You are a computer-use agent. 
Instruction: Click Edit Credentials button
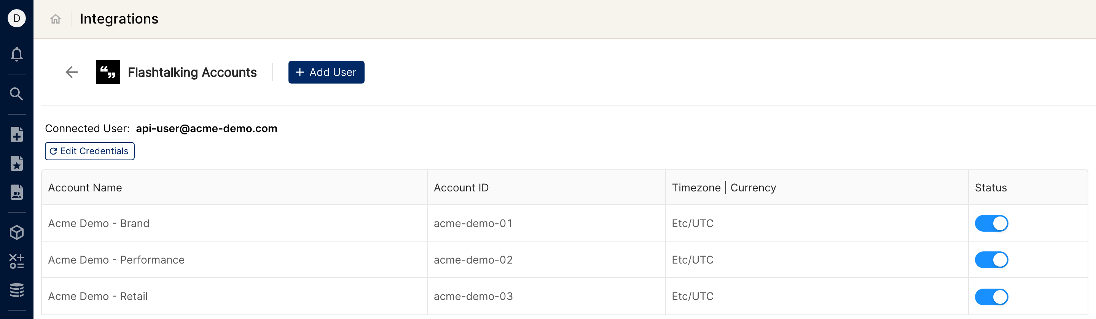click(90, 151)
